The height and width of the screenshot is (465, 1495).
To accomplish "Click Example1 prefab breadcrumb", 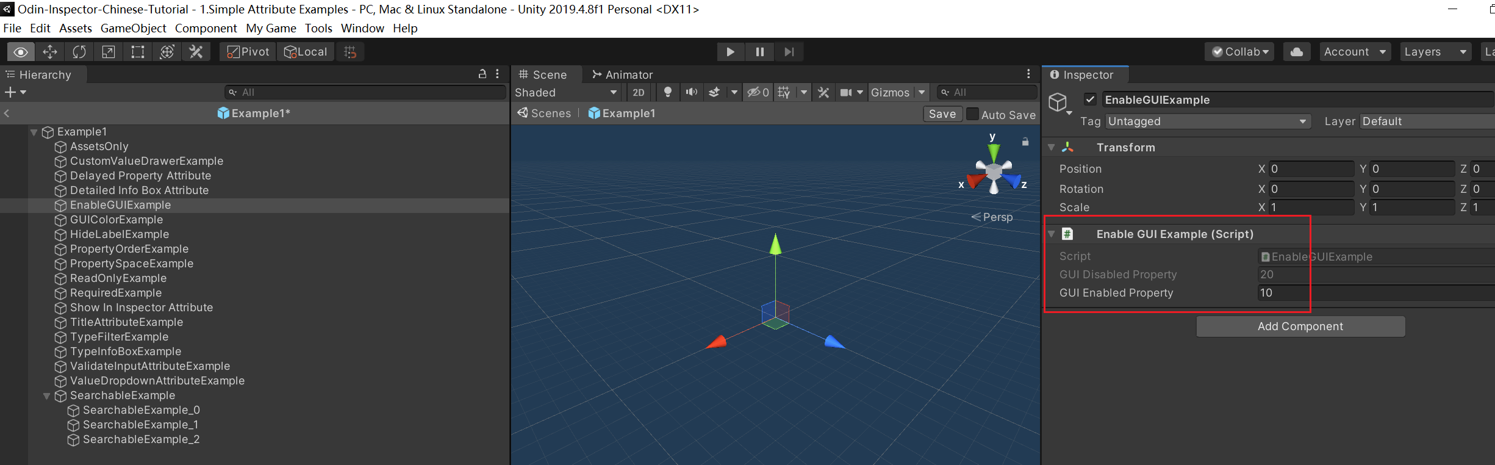I will click(x=622, y=114).
